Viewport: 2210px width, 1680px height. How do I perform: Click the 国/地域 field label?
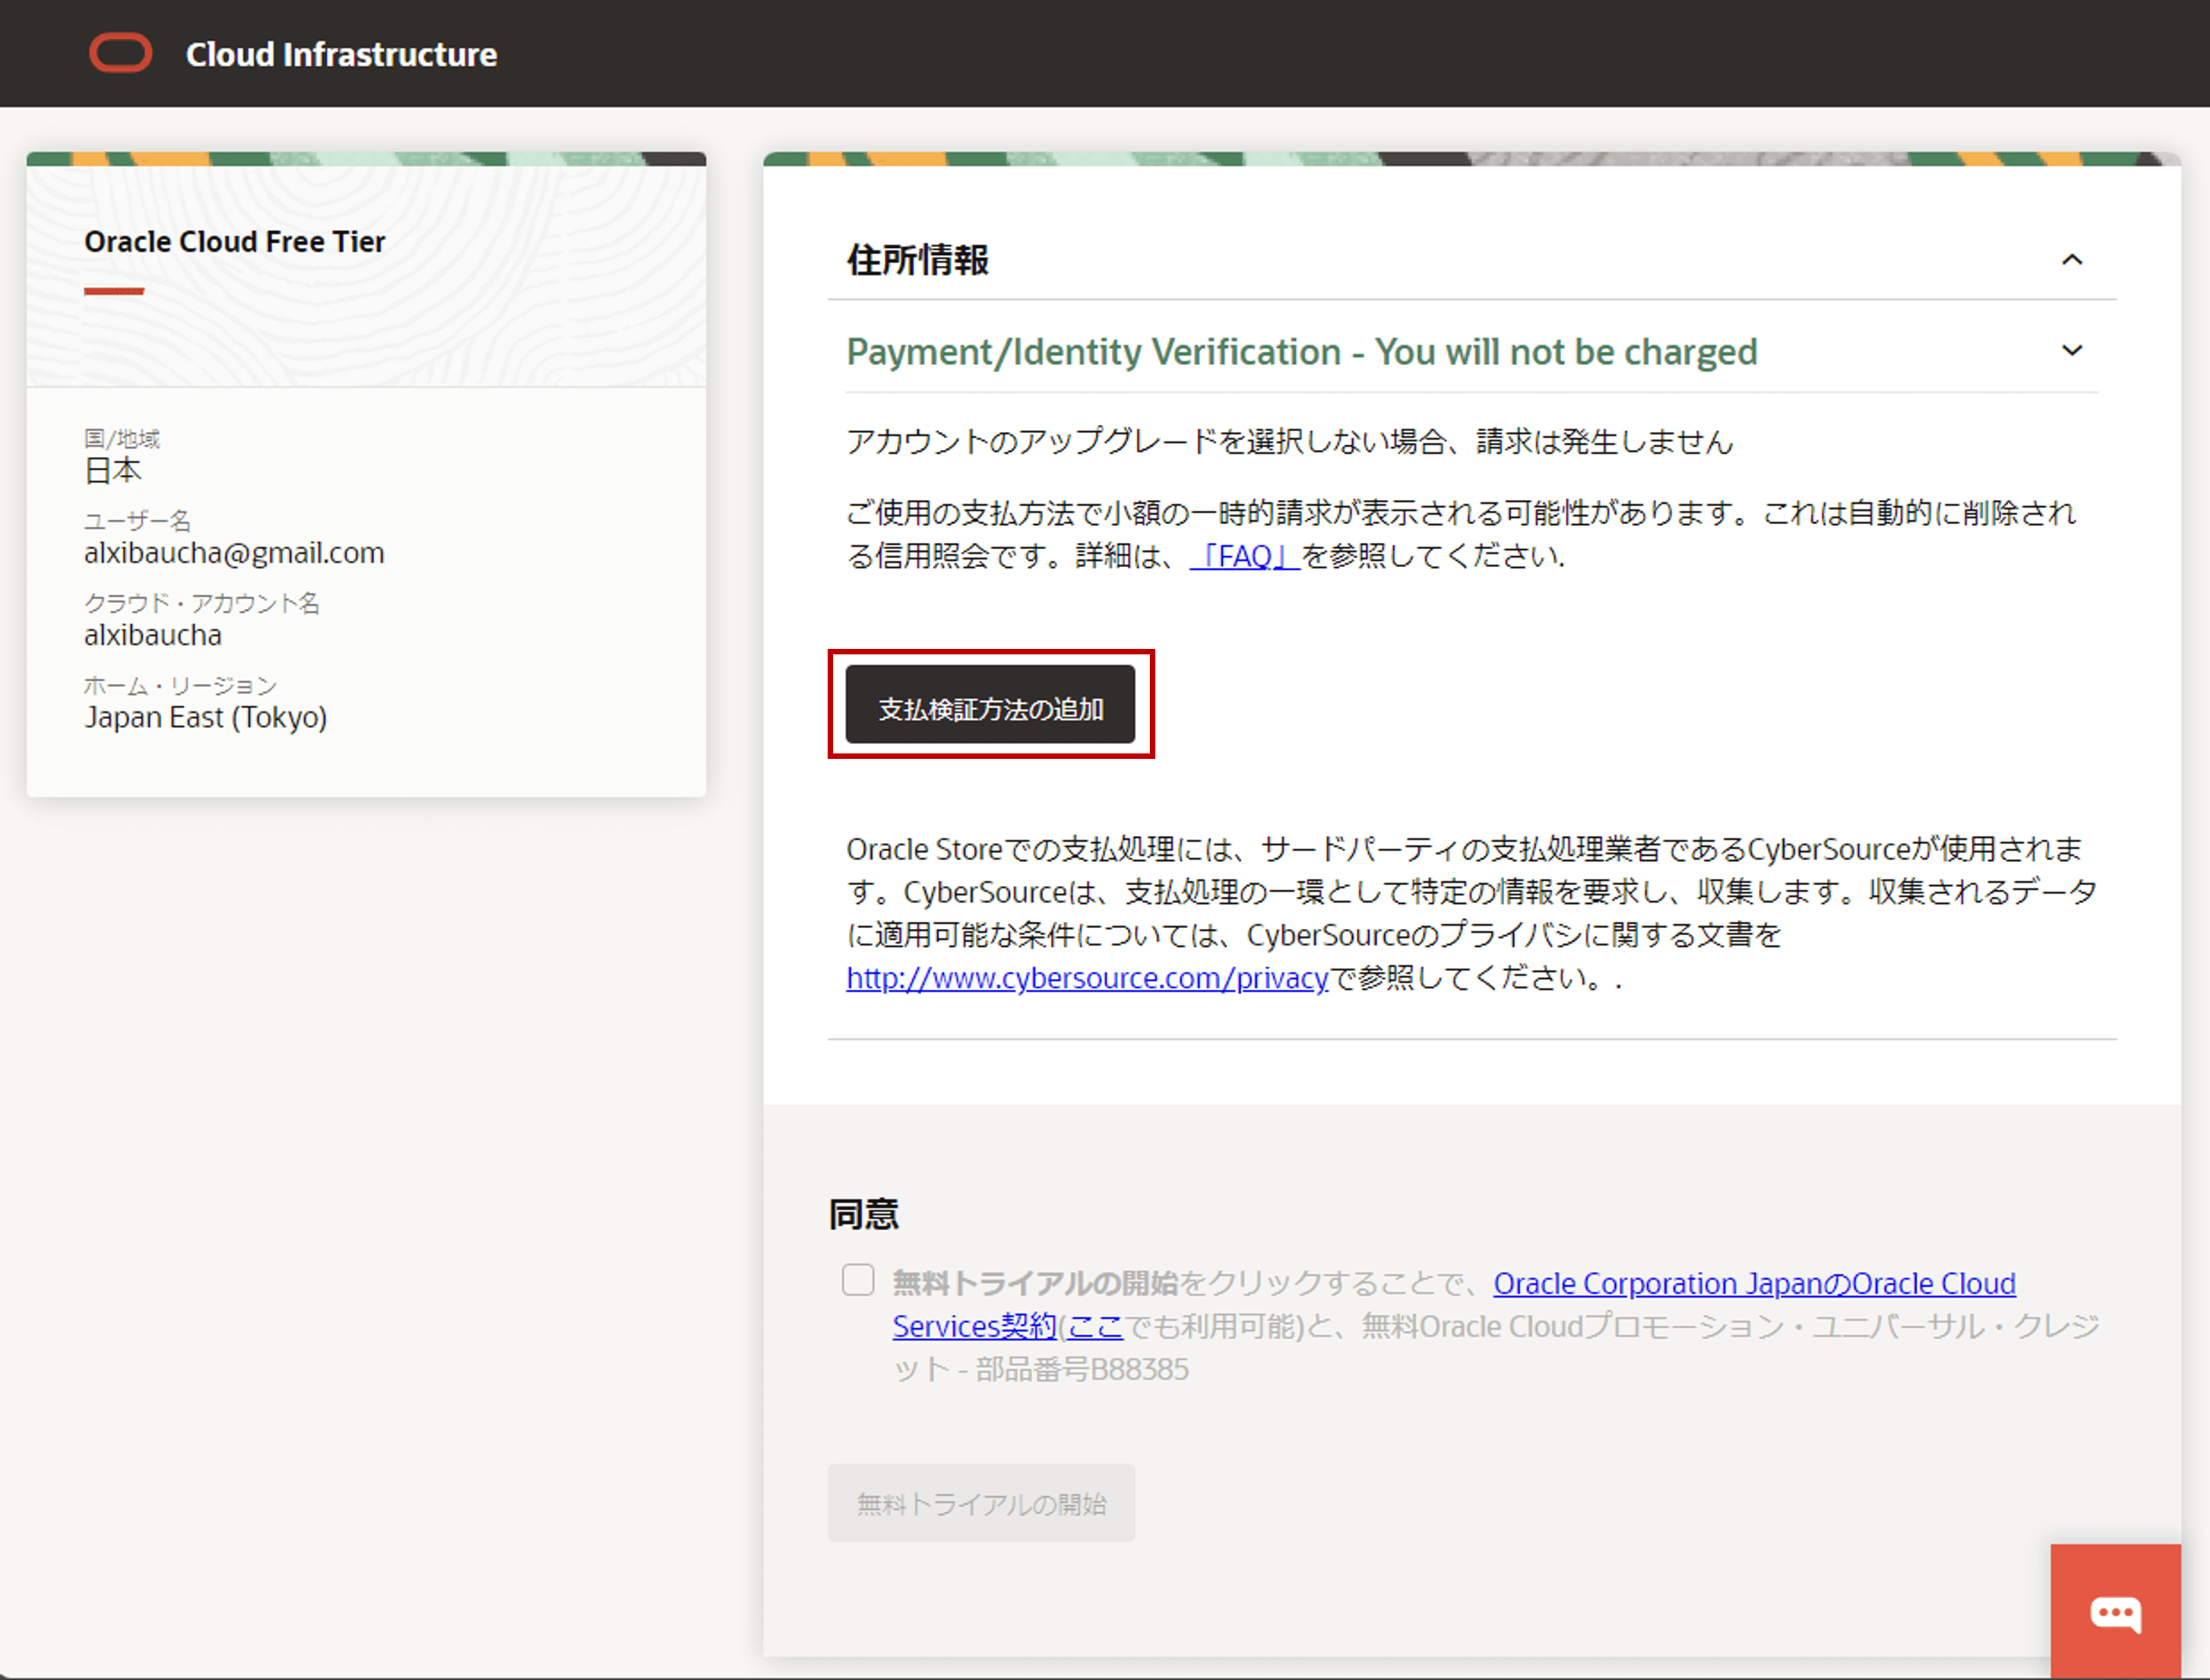coord(122,438)
